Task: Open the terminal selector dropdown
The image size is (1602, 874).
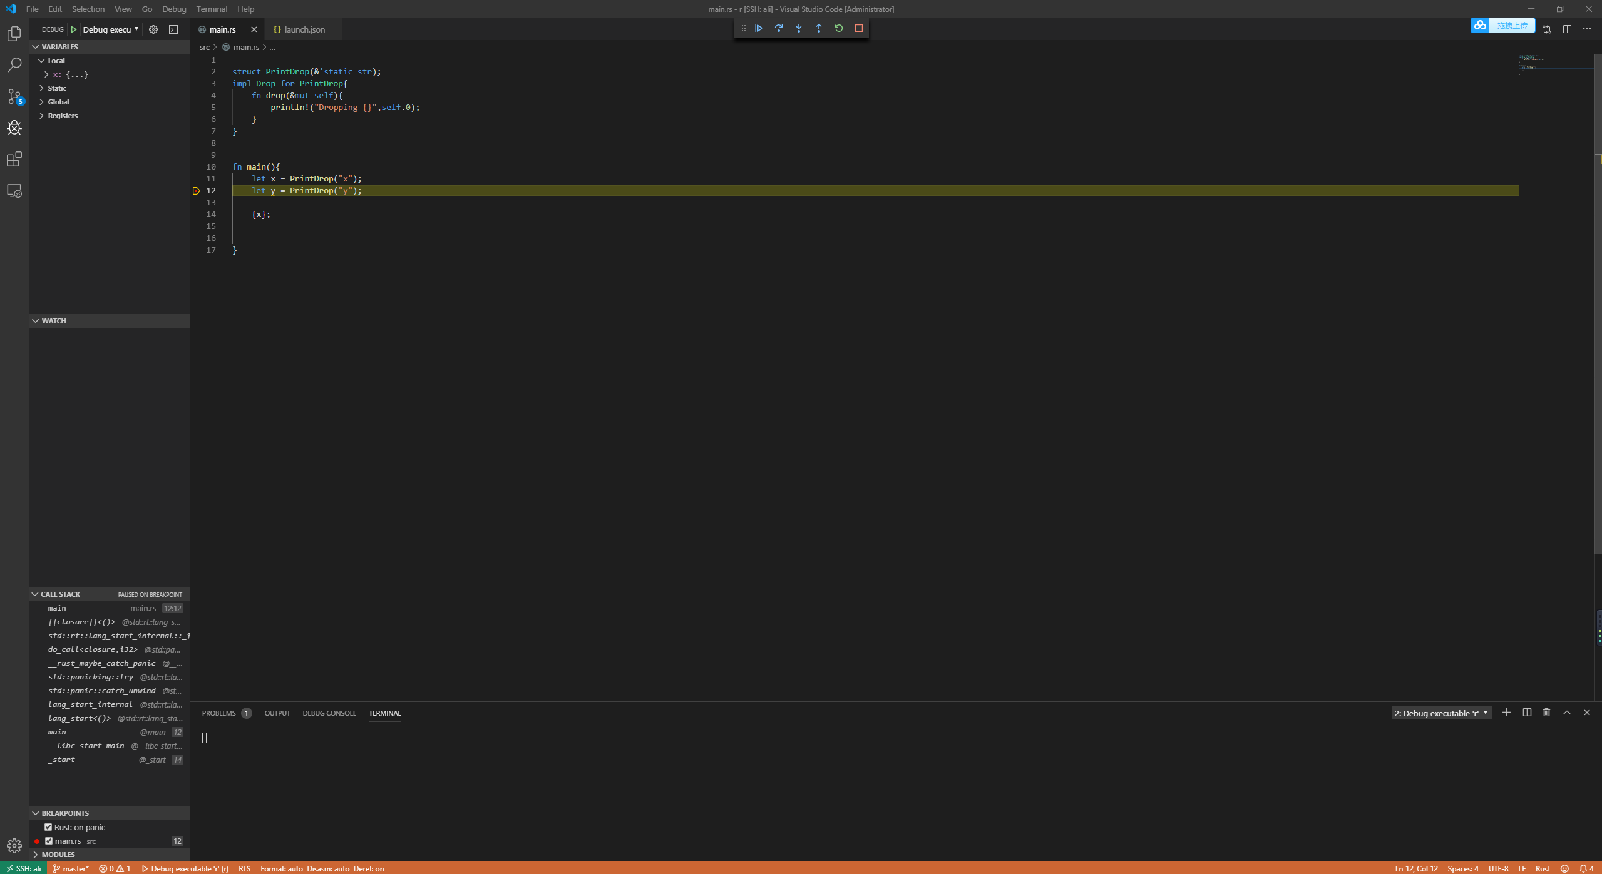Action: (x=1440, y=713)
